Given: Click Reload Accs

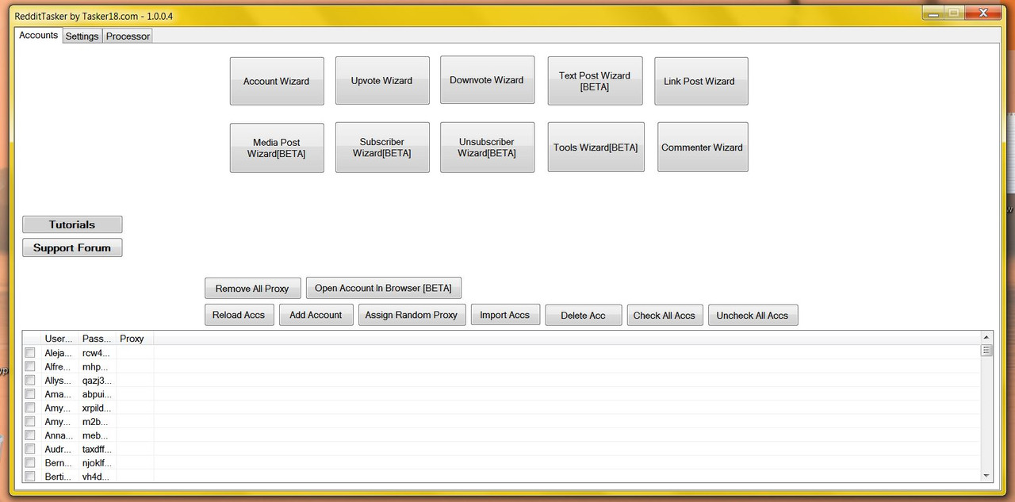Looking at the screenshot, I should [x=239, y=315].
